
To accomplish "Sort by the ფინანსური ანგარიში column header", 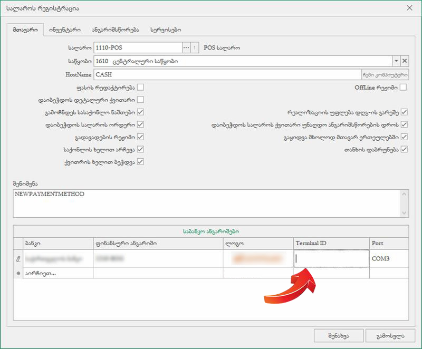I will 158,244.
